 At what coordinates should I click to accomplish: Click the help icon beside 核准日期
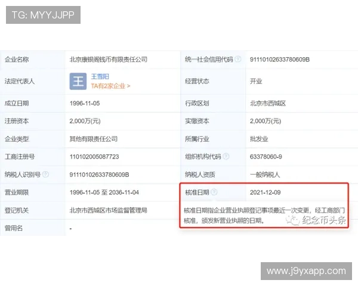(x=214, y=192)
